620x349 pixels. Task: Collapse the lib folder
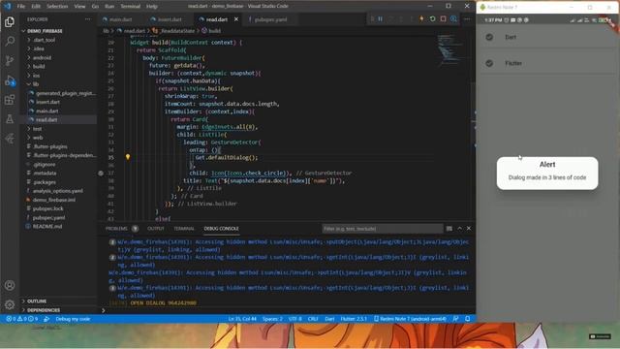[36, 84]
